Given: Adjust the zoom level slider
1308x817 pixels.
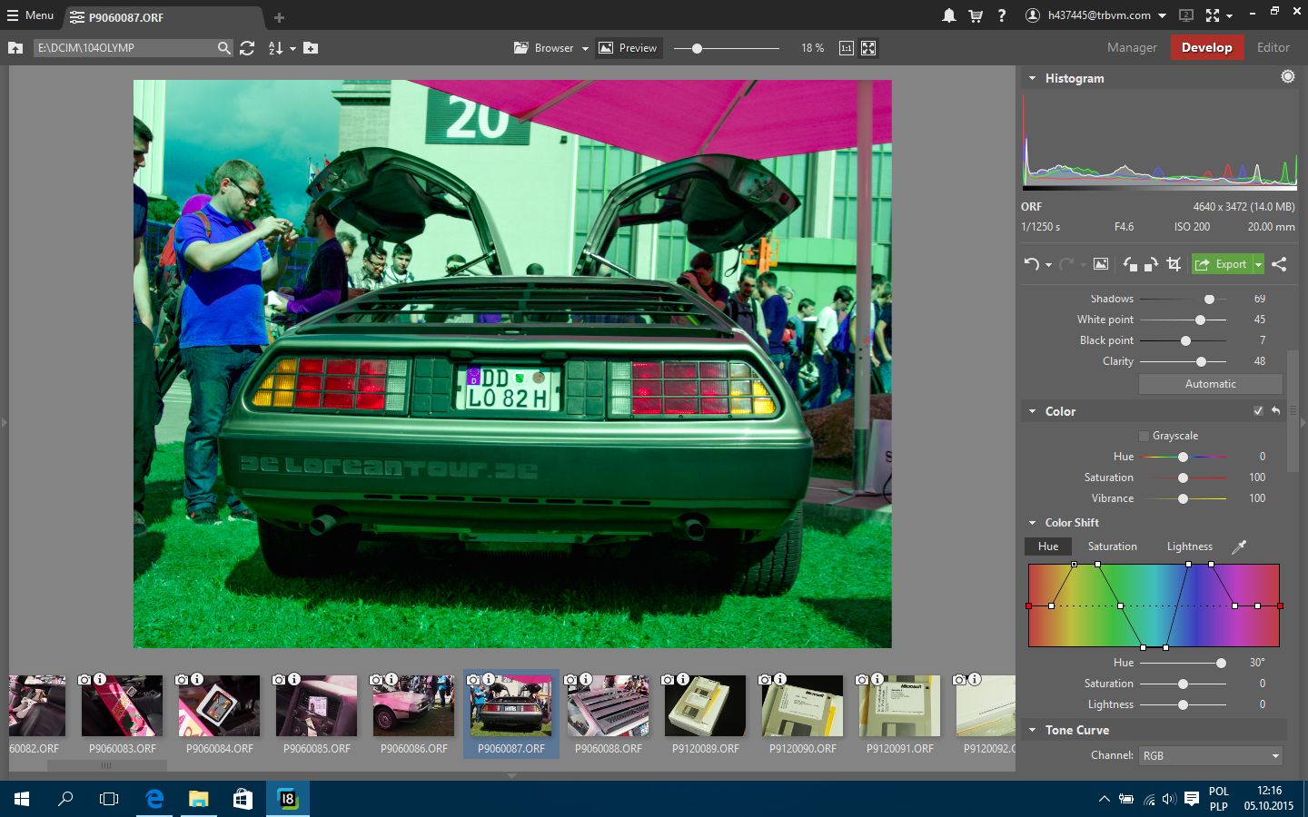Looking at the screenshot, I should pos(697,48).
